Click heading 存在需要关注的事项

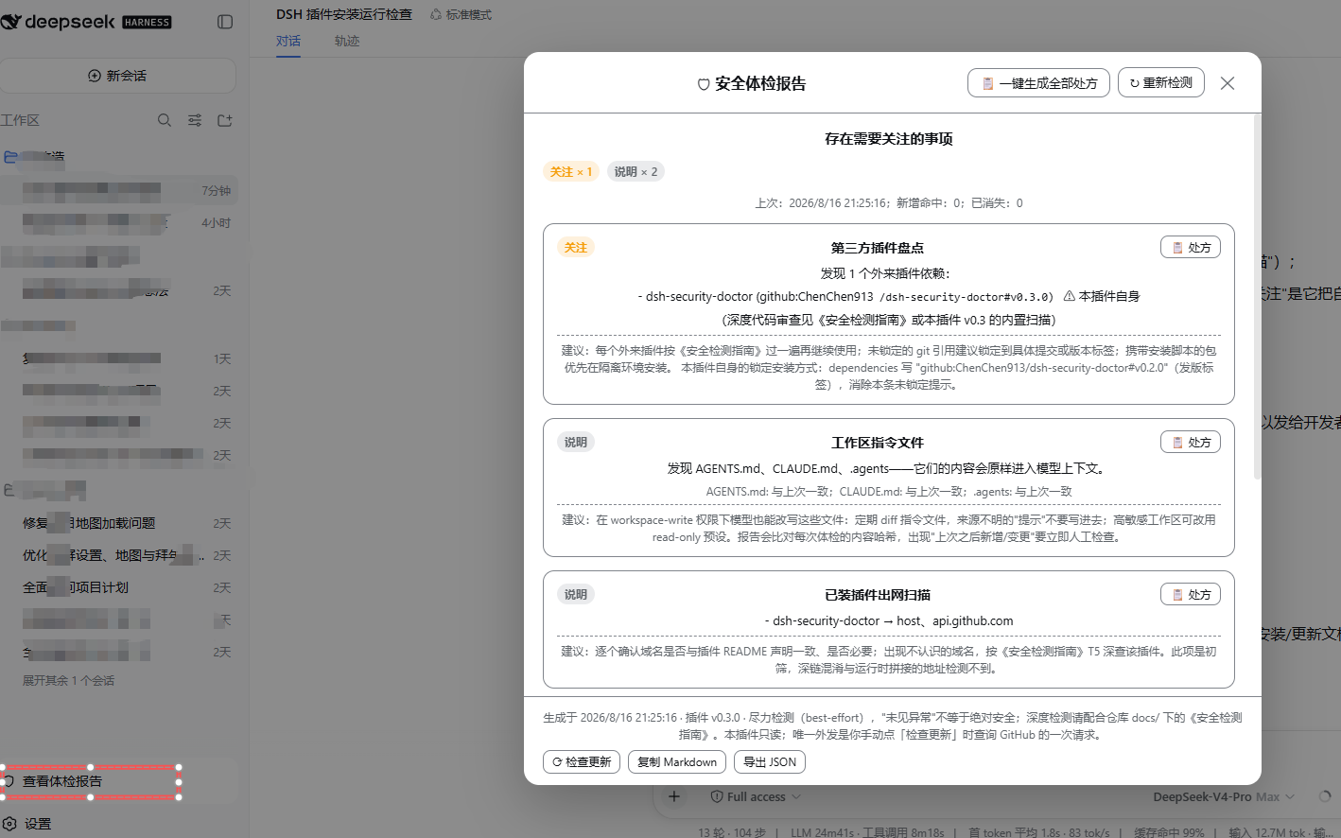click(889, 139)
